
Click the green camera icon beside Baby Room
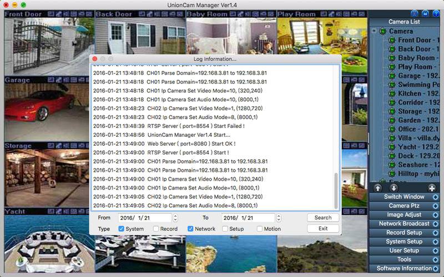392,58
